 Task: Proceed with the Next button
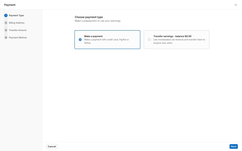click(x=234, y=146)
